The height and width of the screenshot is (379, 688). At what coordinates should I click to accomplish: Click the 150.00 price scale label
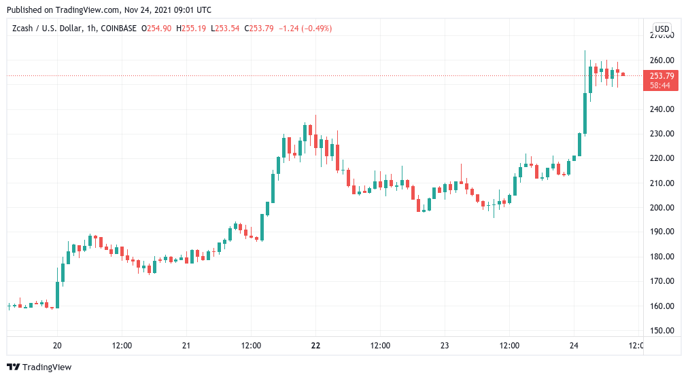coord(660,331)
